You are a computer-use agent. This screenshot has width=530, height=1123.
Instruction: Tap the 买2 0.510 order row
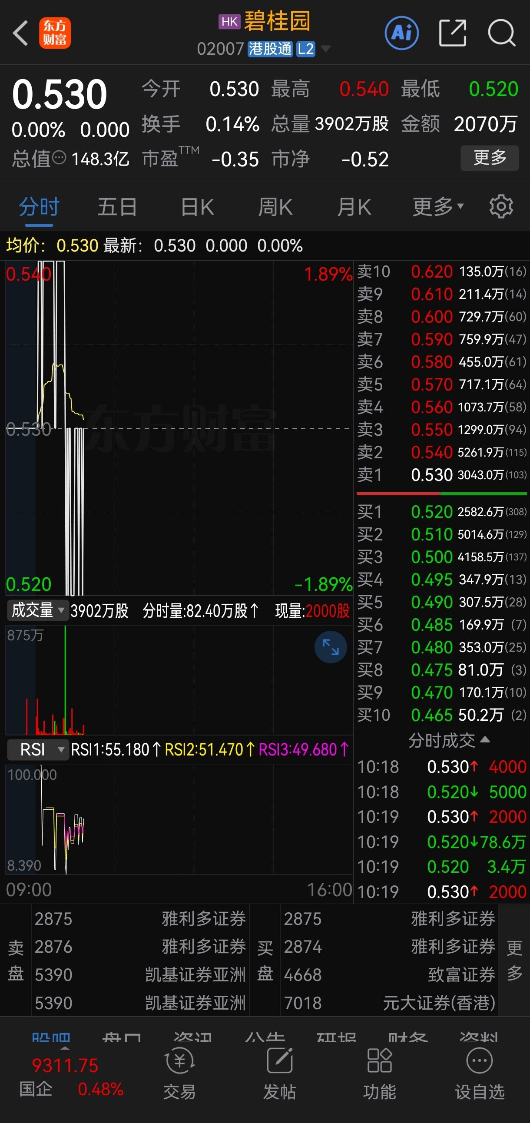(x=441, y=534)
